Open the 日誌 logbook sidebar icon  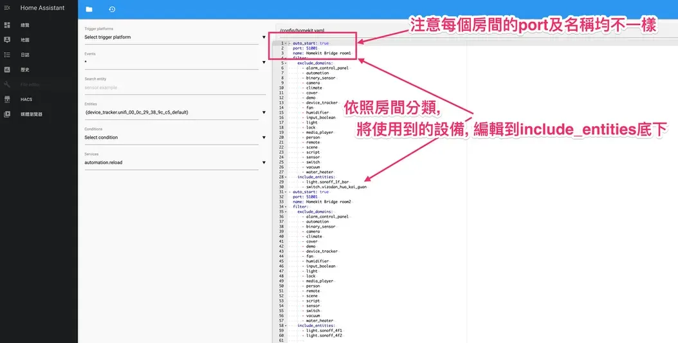(x=7, y=55)
